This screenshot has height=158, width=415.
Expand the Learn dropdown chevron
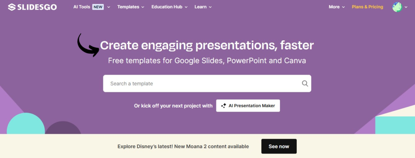[x=210, y=7]
